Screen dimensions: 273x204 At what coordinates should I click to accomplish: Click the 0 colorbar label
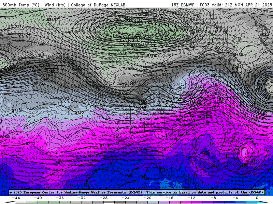point(257,198)
